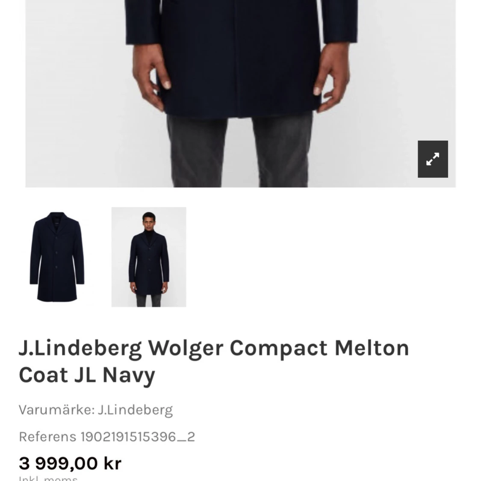Click the 'kr' currency symbol in the price
The width and height of the screenshot is (481, 481).
[x=112, y=463]
